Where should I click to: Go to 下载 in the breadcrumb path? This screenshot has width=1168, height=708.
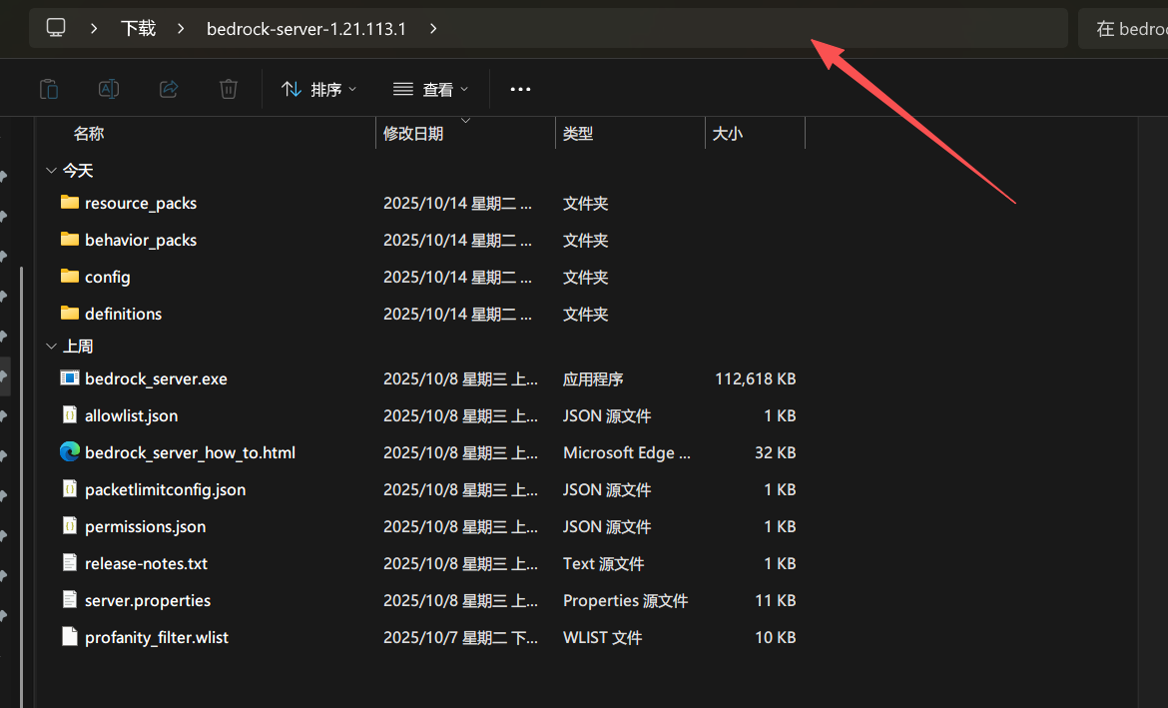138,29
